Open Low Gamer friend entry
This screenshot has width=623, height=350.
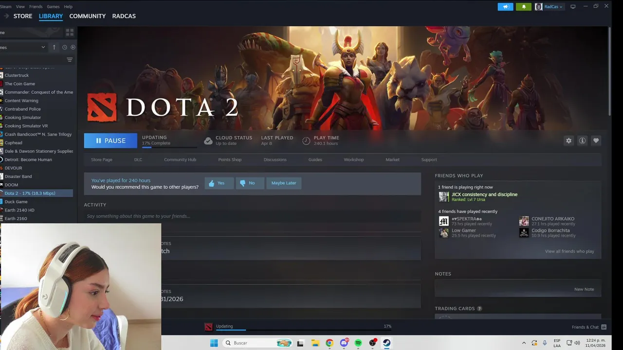[467, 233]
